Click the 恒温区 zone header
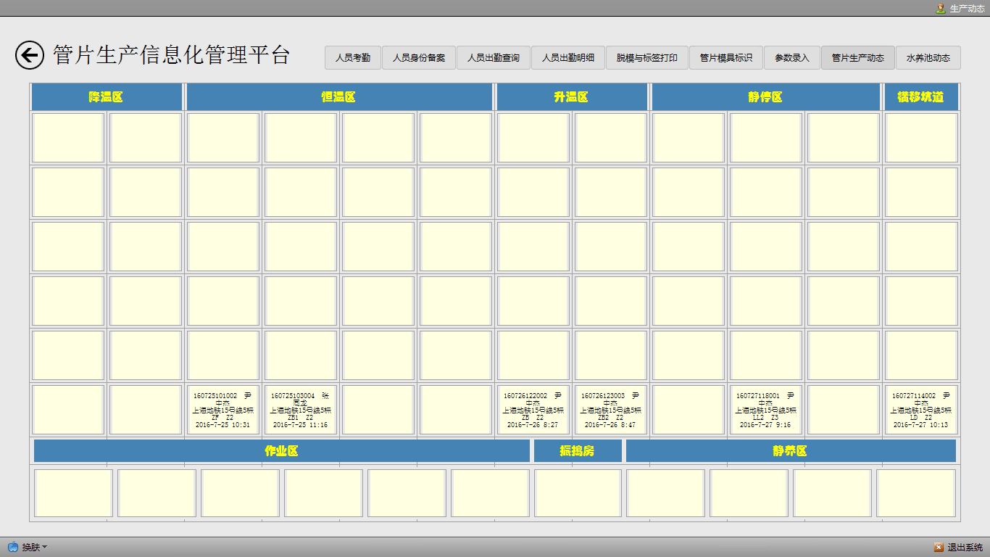 [339, 97]
